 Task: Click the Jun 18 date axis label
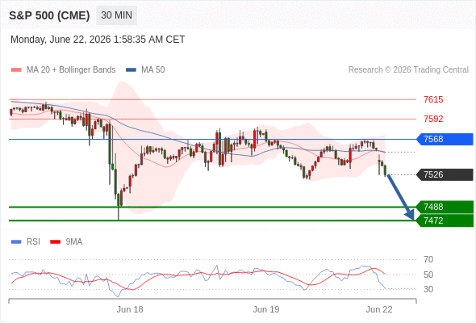click(130, 309)
